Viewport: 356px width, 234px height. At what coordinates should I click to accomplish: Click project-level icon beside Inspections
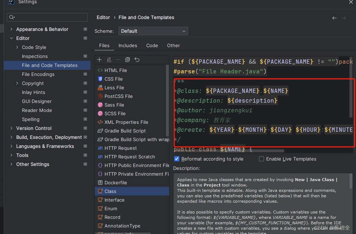tap(85, 56)
